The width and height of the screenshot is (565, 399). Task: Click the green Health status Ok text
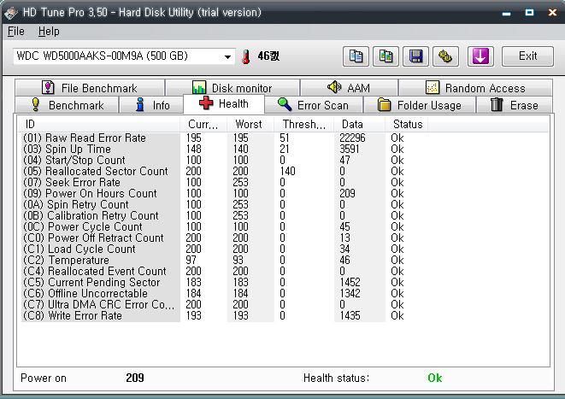[434, 378]
